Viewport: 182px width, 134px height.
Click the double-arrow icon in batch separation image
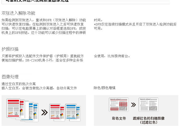(x=45, y=112)
